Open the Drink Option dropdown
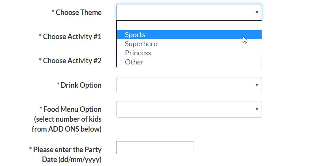The height and width of the screenshot is (166, 313). point(189,85)
